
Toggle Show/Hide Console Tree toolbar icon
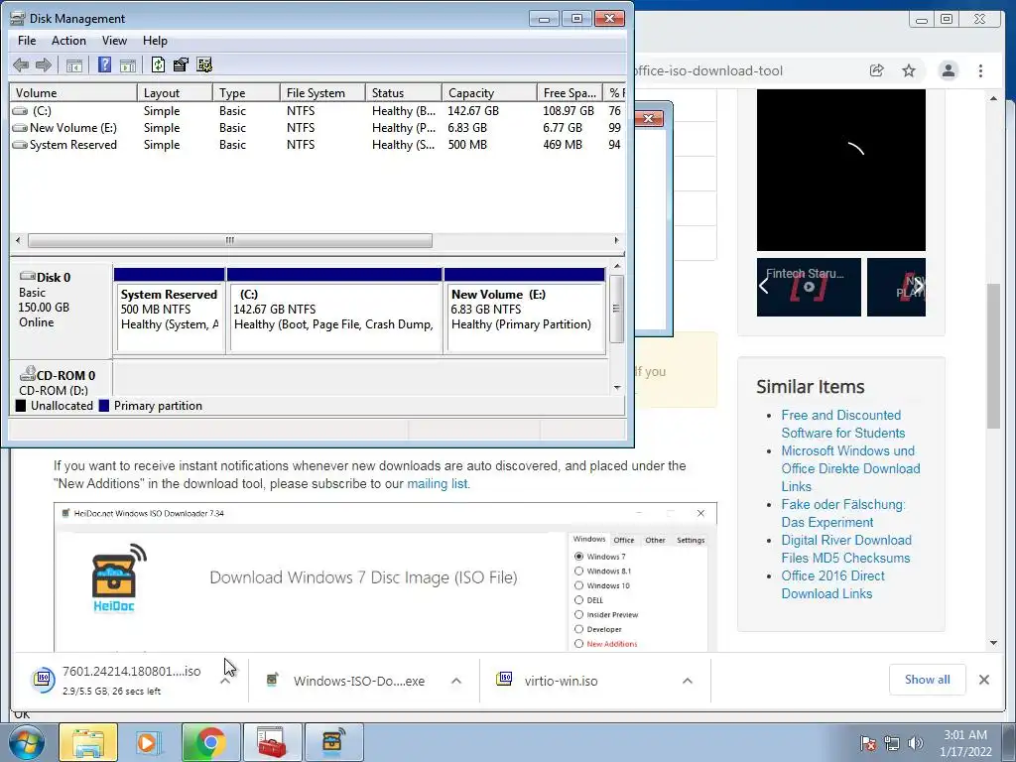pyautogui.click(x=74, y=64)
